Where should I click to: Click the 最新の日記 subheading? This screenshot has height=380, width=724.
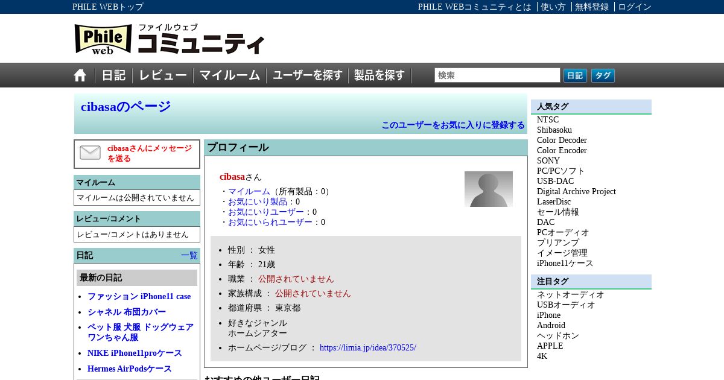[137, 277]
